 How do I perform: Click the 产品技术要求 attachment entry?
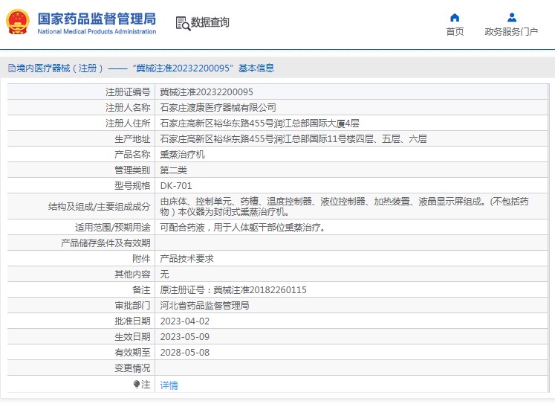coord(187,259)
